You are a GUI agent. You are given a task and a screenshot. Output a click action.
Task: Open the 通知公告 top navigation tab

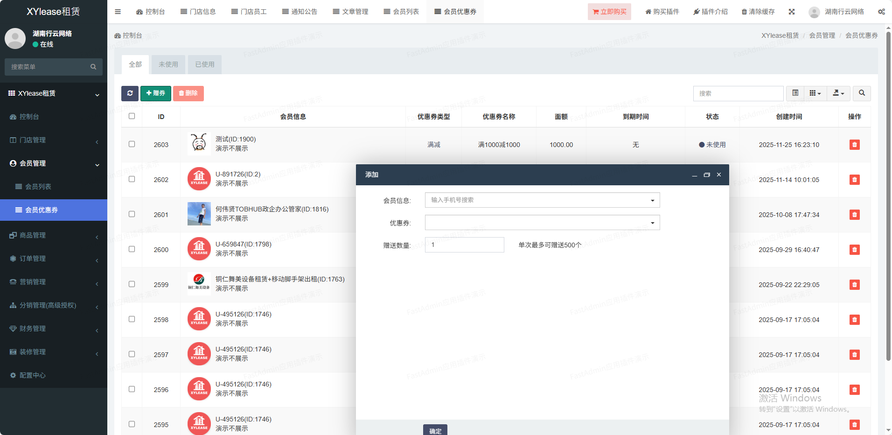(x=300, y=12)
